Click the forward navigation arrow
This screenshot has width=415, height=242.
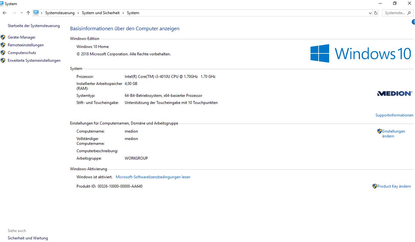[x=14, y=13]
